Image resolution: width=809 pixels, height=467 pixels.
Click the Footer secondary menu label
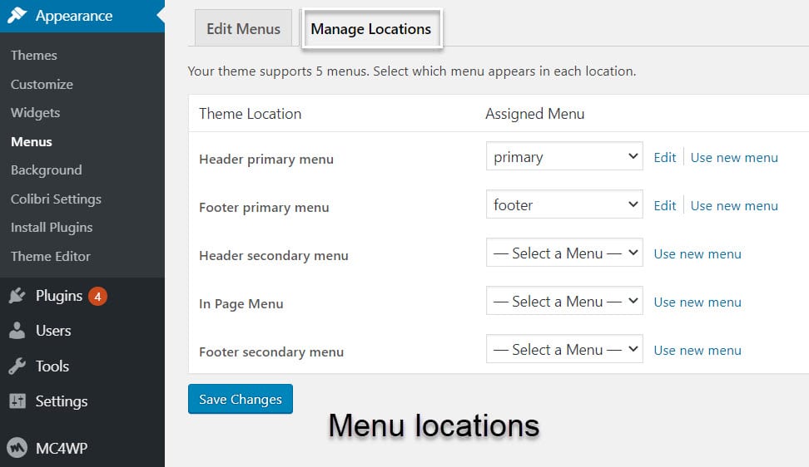271,352
